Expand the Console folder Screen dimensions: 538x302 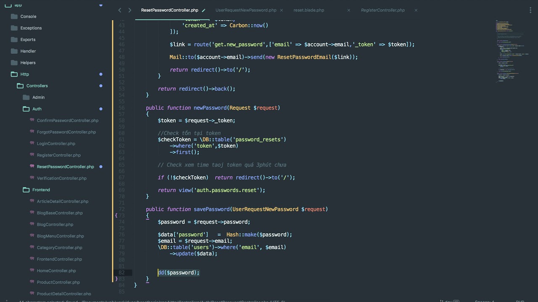coord(28,16)
